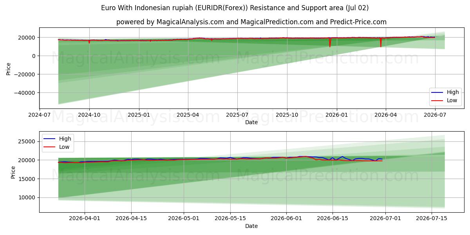The width and height of the screenshot is (470, 235).
Task: Click the '2026-05-15' date tick label
Action: tap(231, 219)
